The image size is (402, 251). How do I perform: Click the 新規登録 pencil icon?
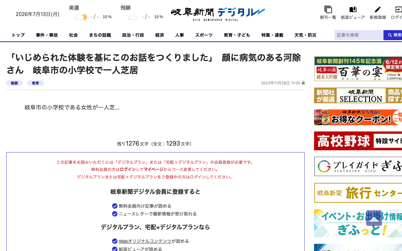[378, 10]
